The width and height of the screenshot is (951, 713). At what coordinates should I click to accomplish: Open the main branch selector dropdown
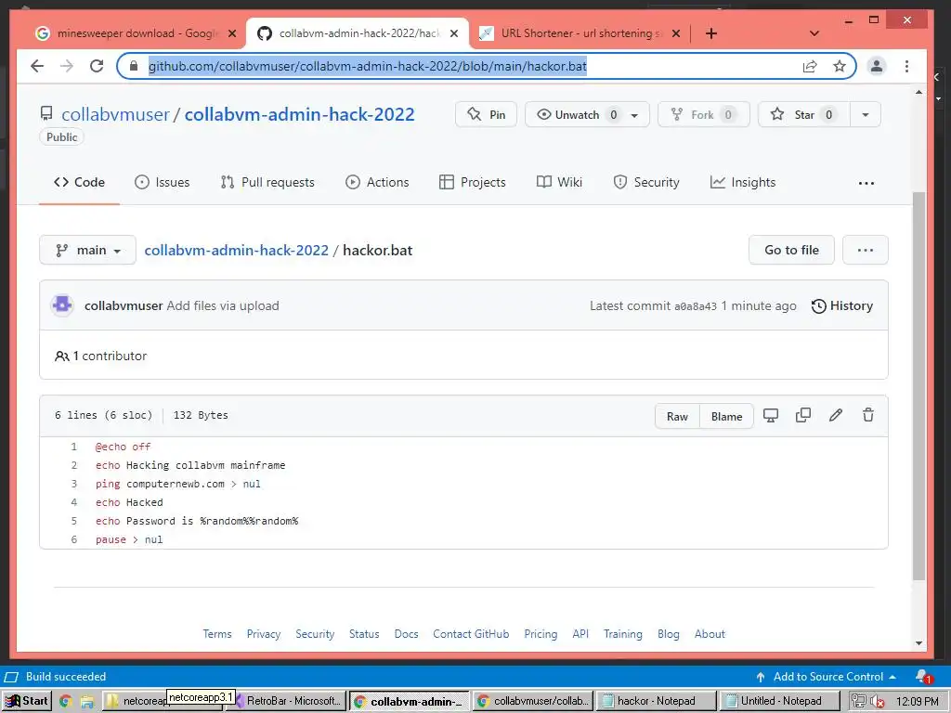(x=88, y=251)
